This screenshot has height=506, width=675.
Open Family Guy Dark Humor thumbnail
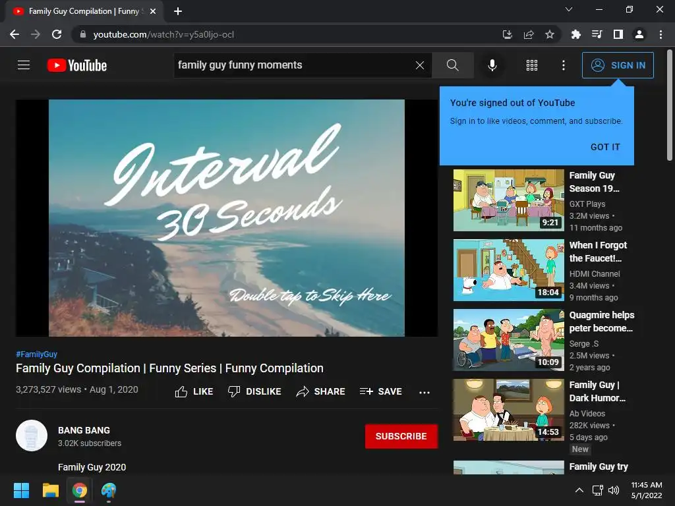(508, 410)
